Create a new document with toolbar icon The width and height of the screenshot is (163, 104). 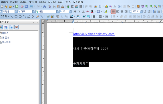[2, 7]
